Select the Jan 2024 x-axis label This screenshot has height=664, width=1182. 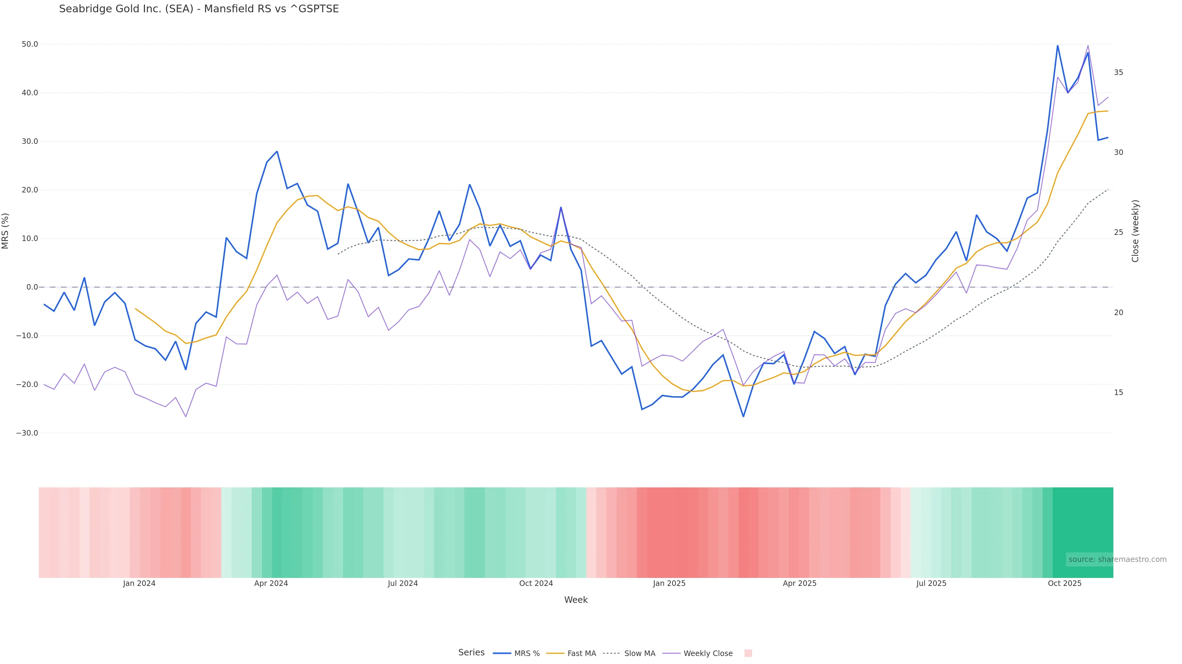click(139, 583)
